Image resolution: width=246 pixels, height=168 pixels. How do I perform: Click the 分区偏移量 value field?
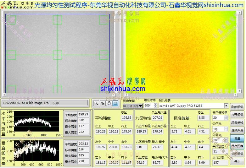pyautogui.click(x=218, y=118)
